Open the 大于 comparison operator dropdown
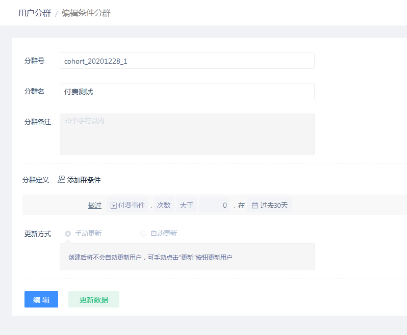 coord(186,205)
